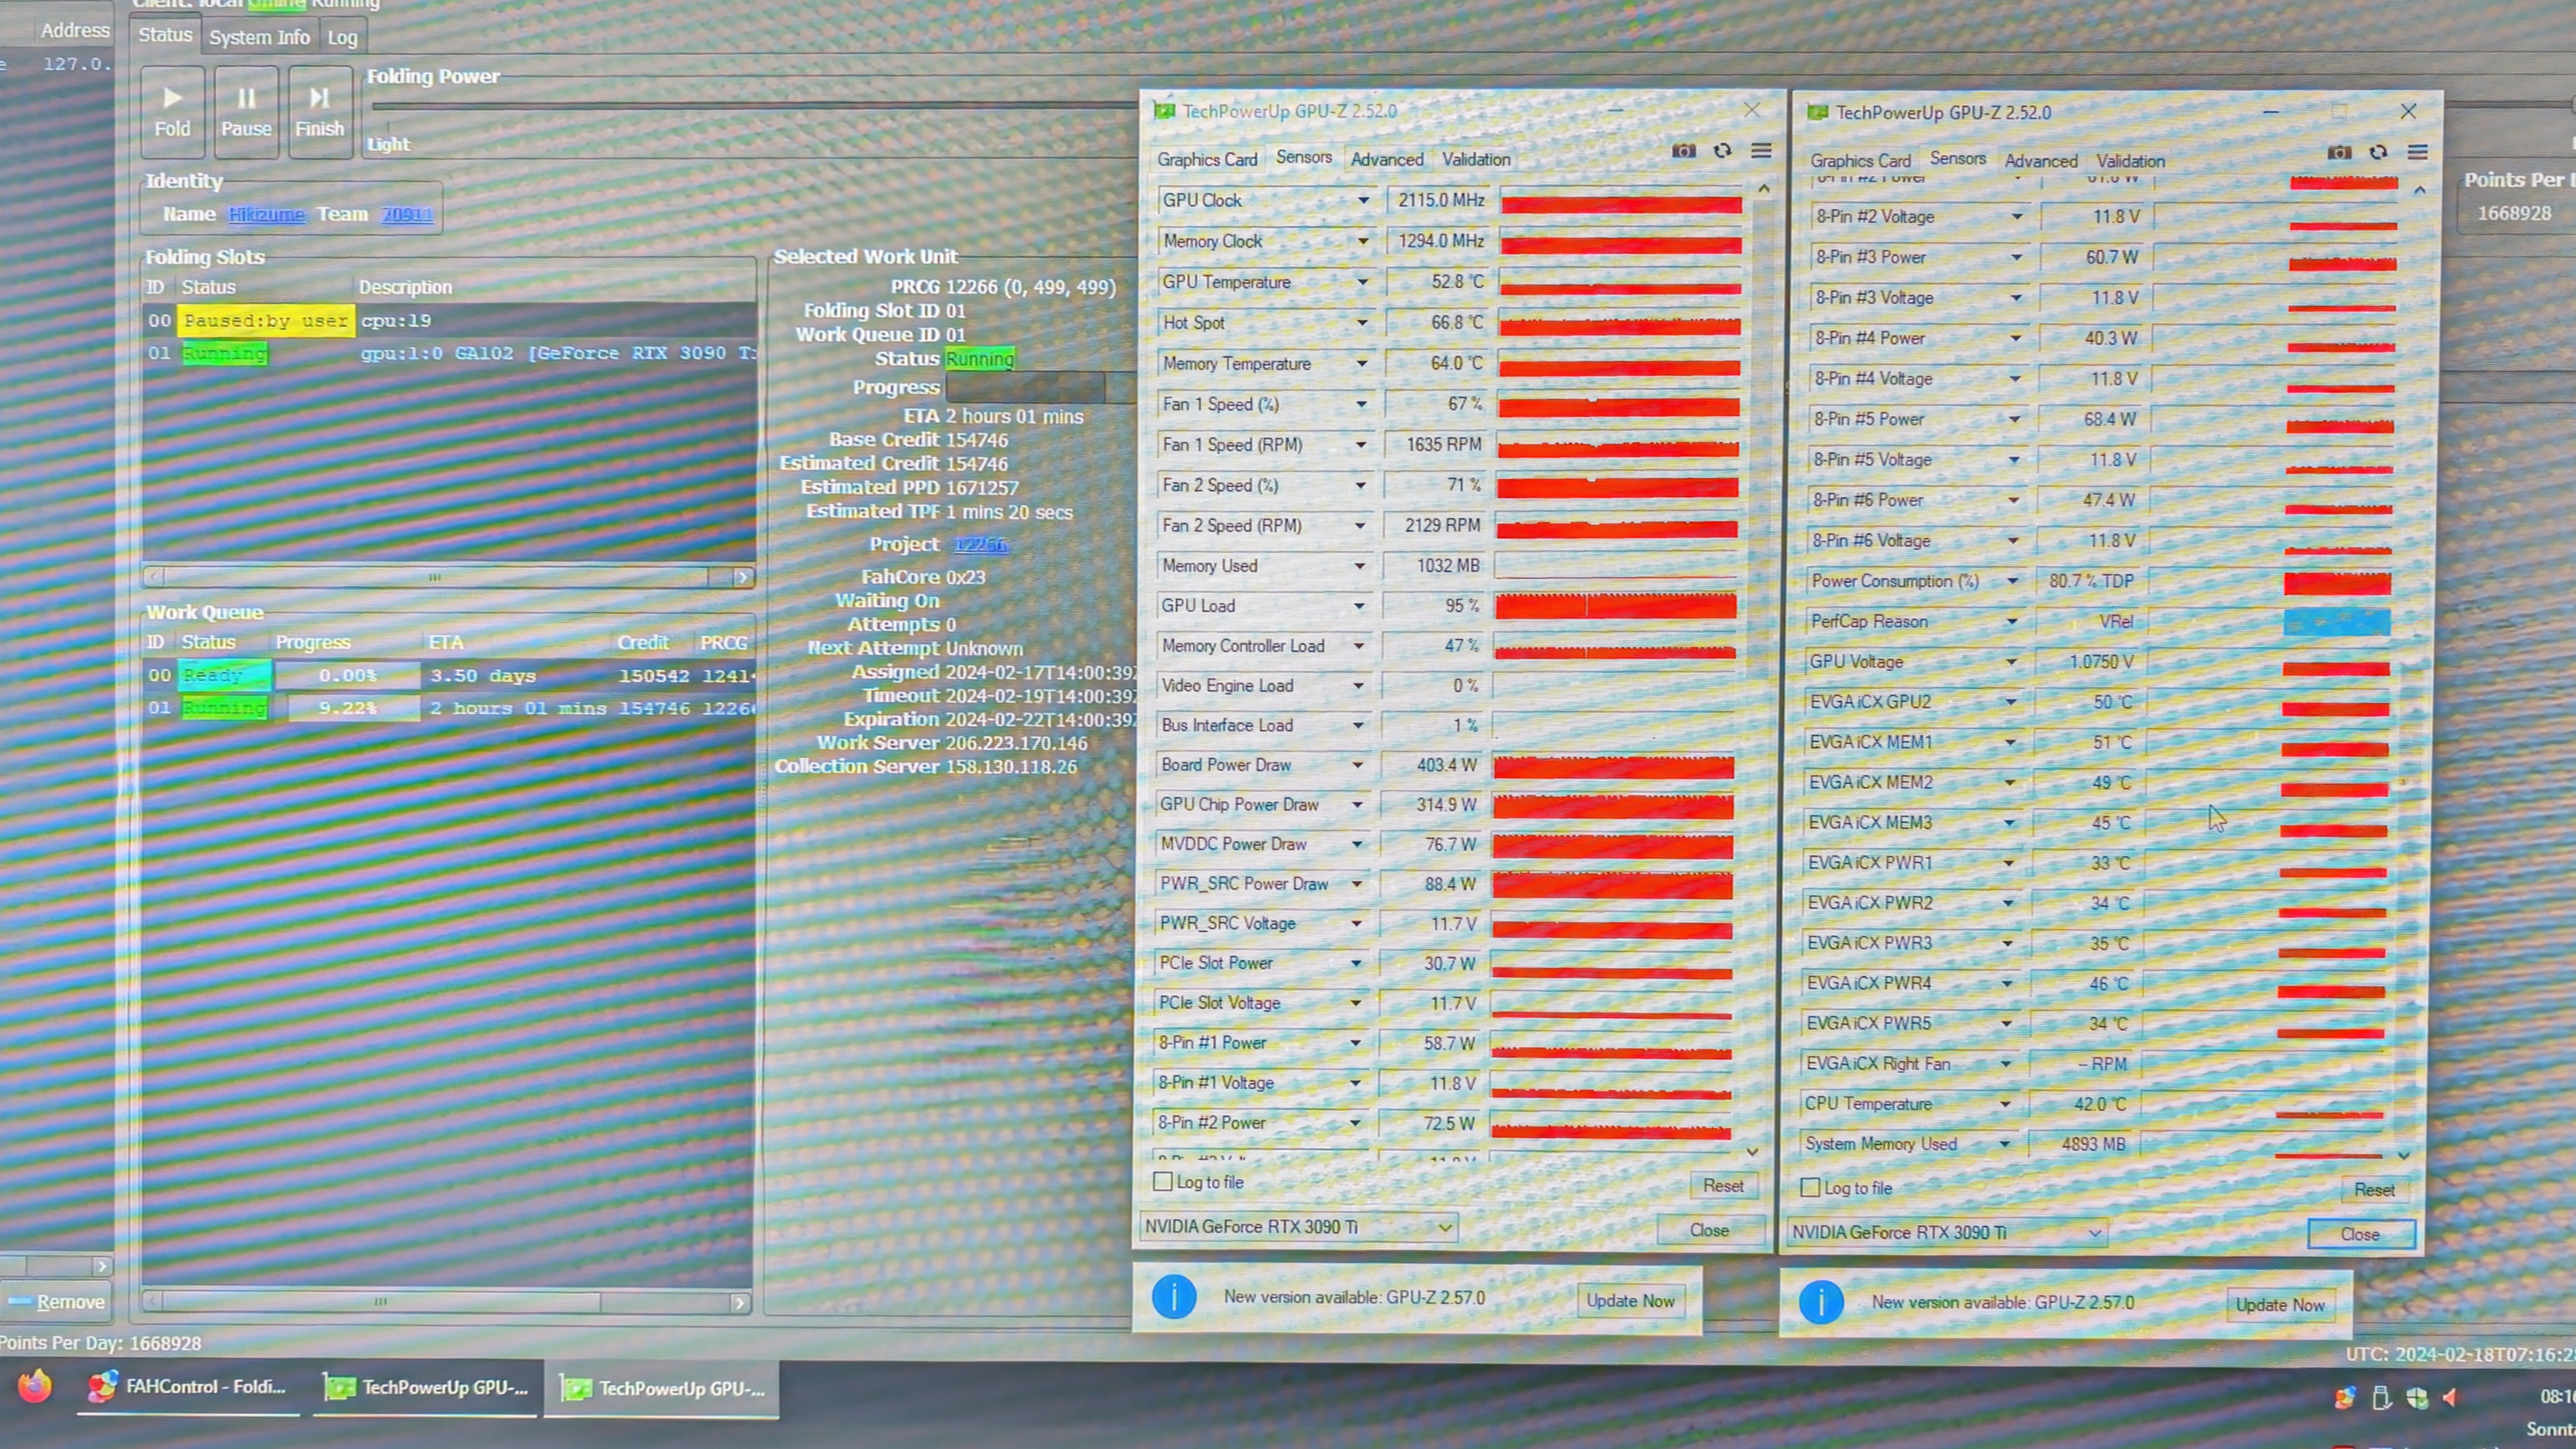Open the Memory Used sensor dropdown
This screenshot has height=1449, width=2576.
pos(1360,566)
